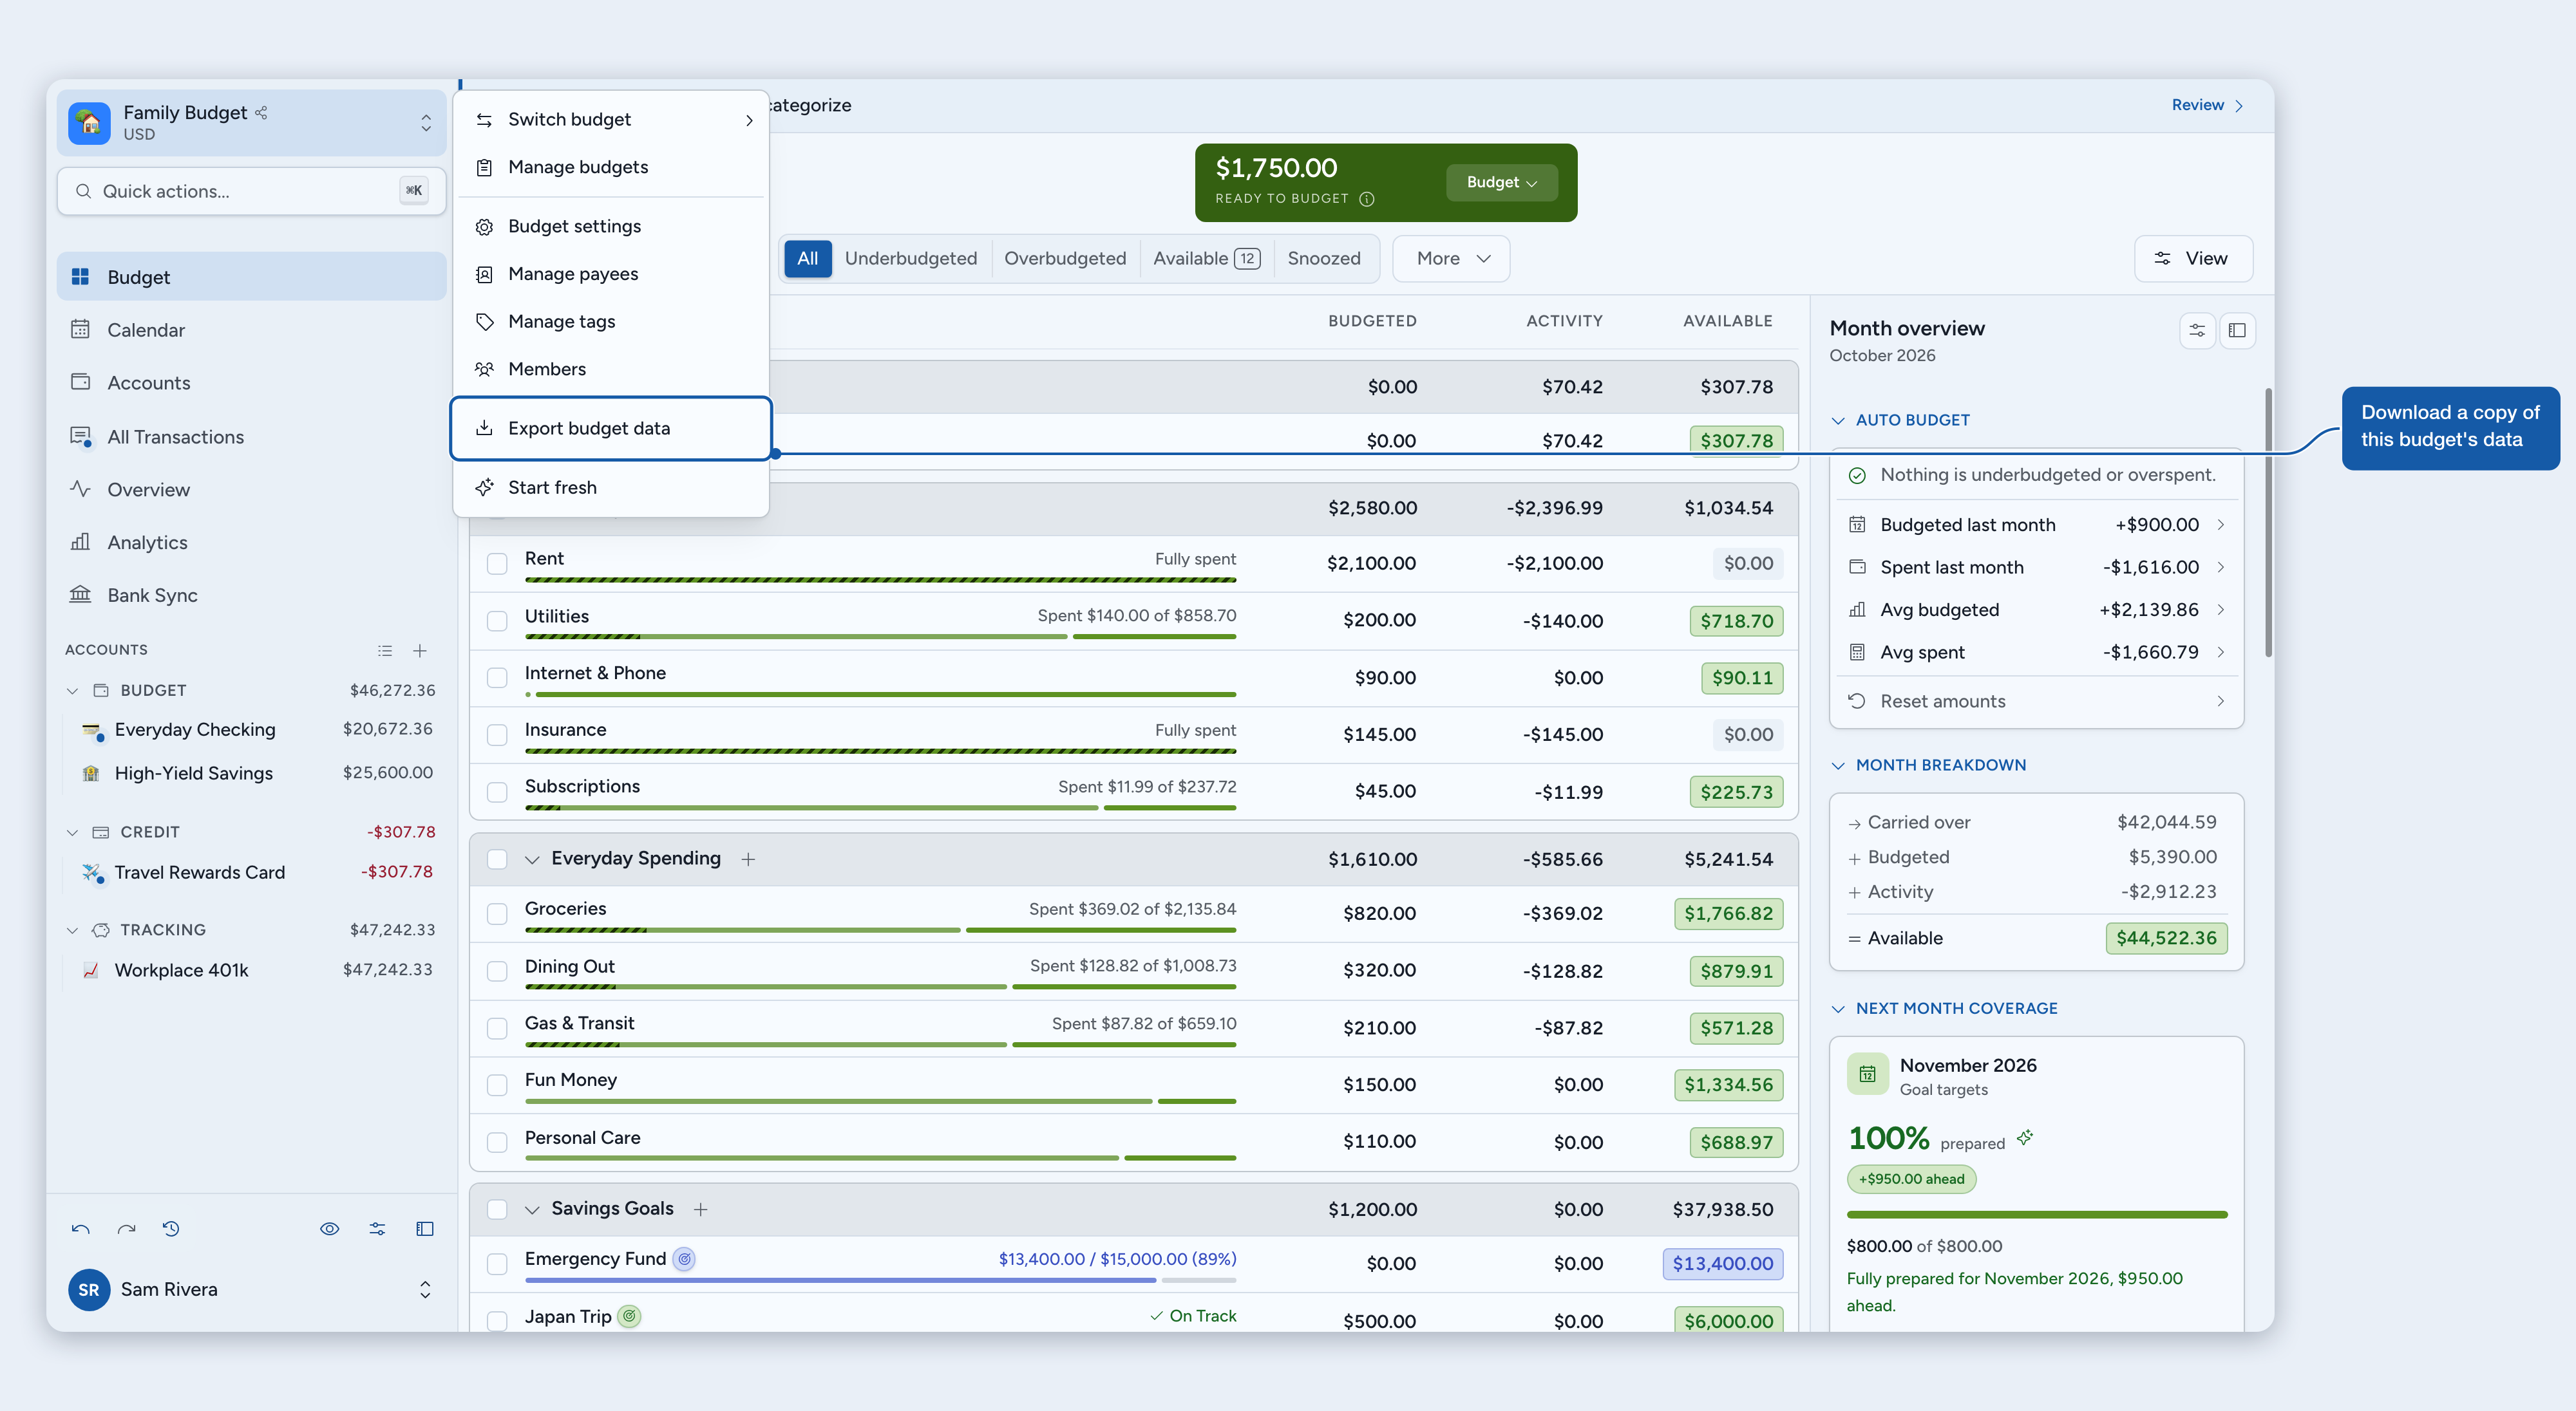Toggle the Month overview panel layout icon

(x=2237, y=330)
